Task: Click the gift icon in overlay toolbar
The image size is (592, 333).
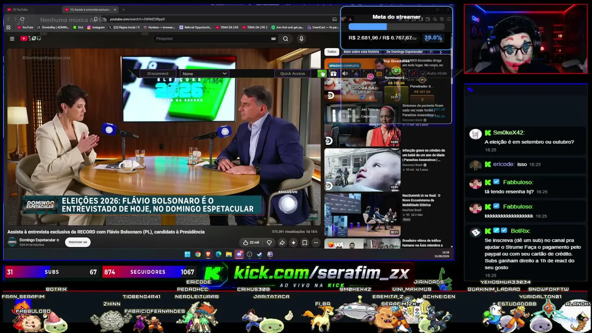Action: [333, 74]
